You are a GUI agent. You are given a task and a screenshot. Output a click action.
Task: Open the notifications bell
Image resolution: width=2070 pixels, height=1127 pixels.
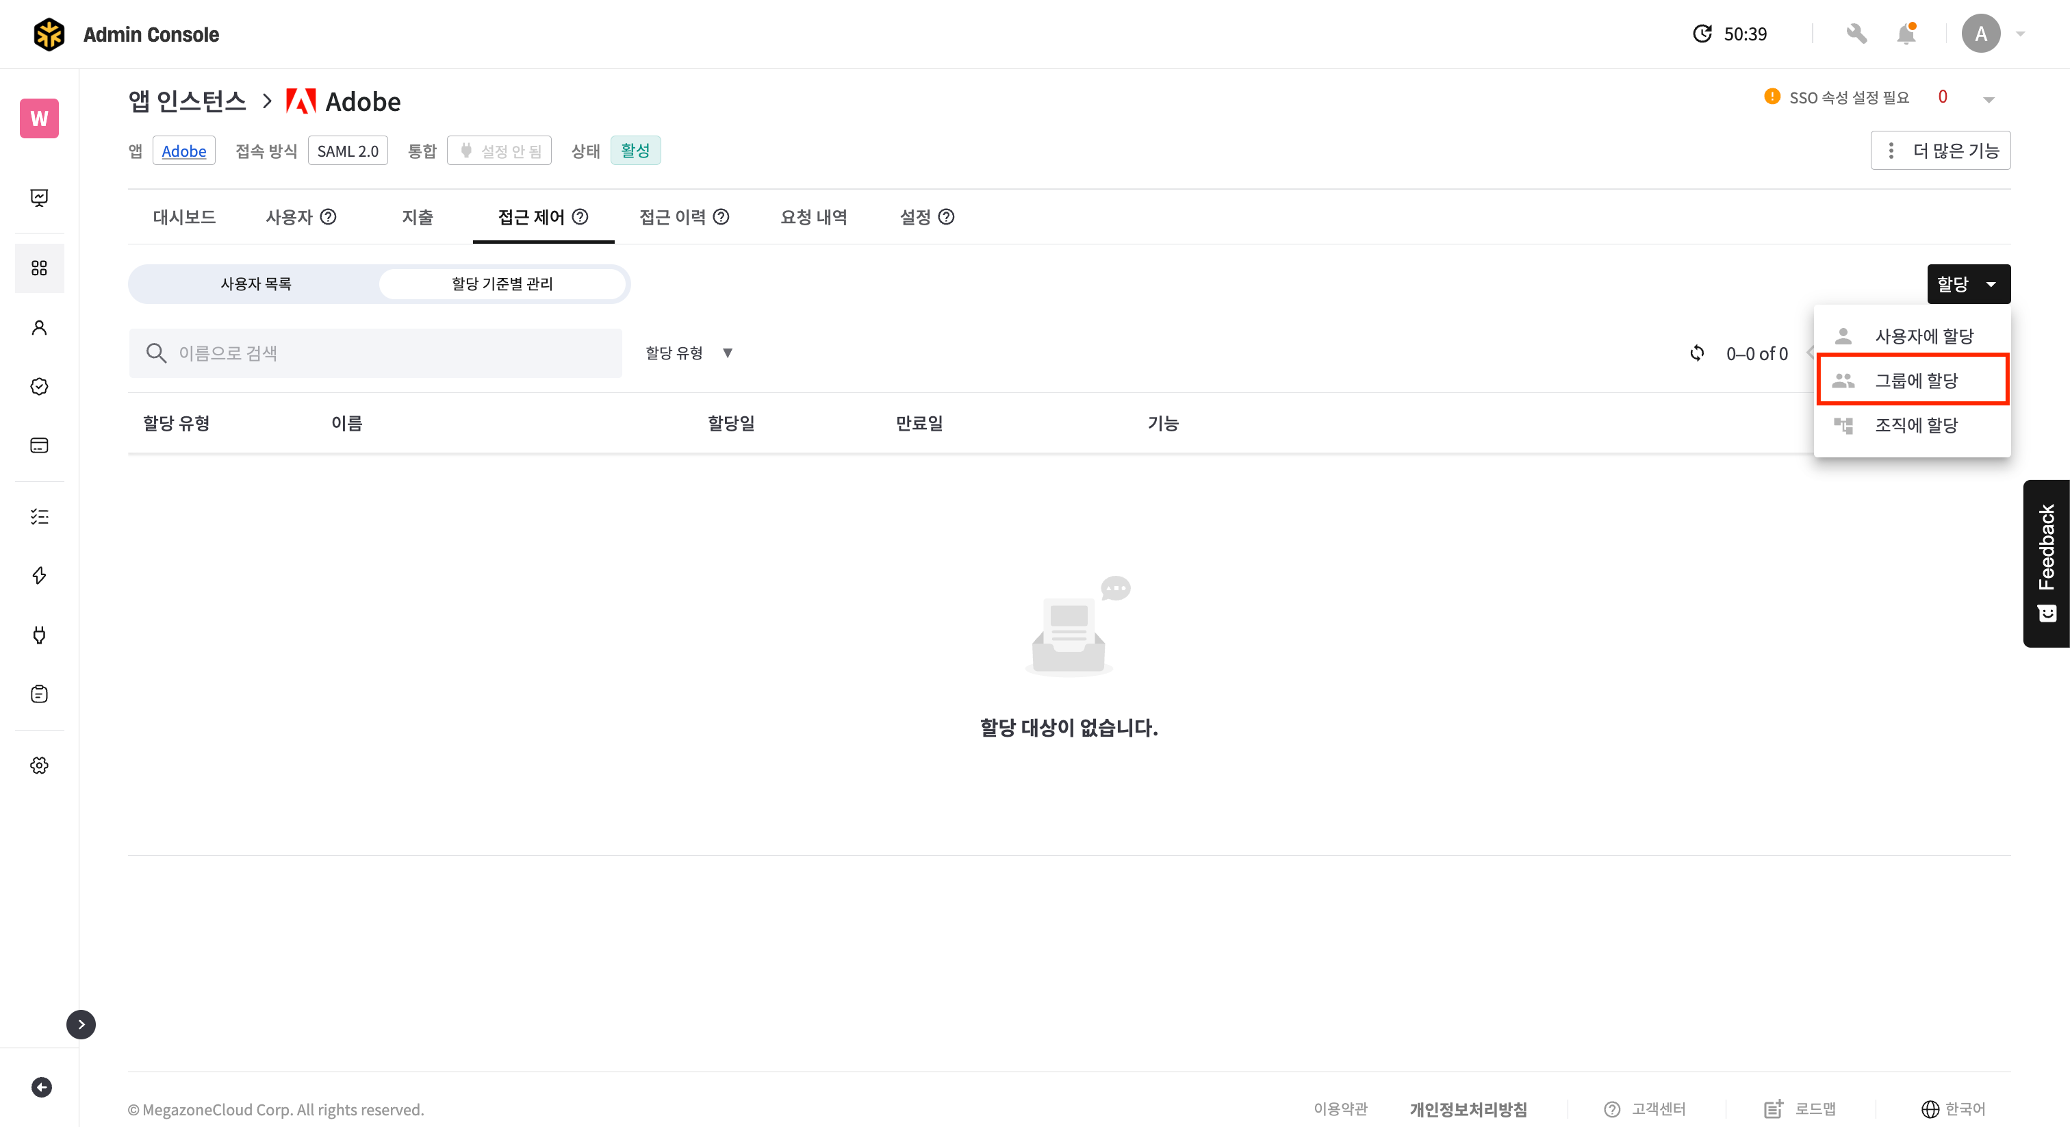(x=1906, y=34)
